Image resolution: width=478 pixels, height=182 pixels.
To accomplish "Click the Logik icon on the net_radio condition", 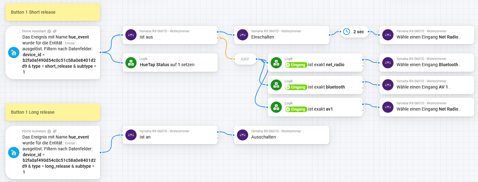I will click(276, 63).
